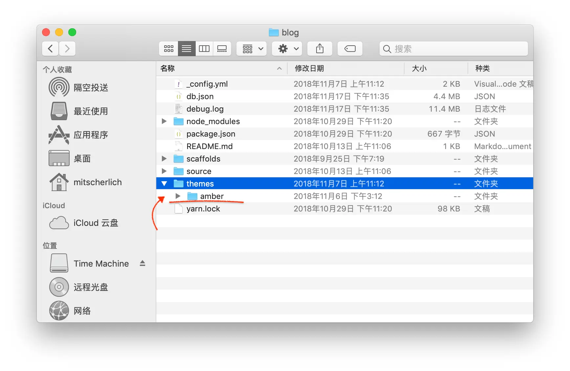Switch to gallery view mode
Viewport: 570px width, 371px height.
(x=222, y=49)
